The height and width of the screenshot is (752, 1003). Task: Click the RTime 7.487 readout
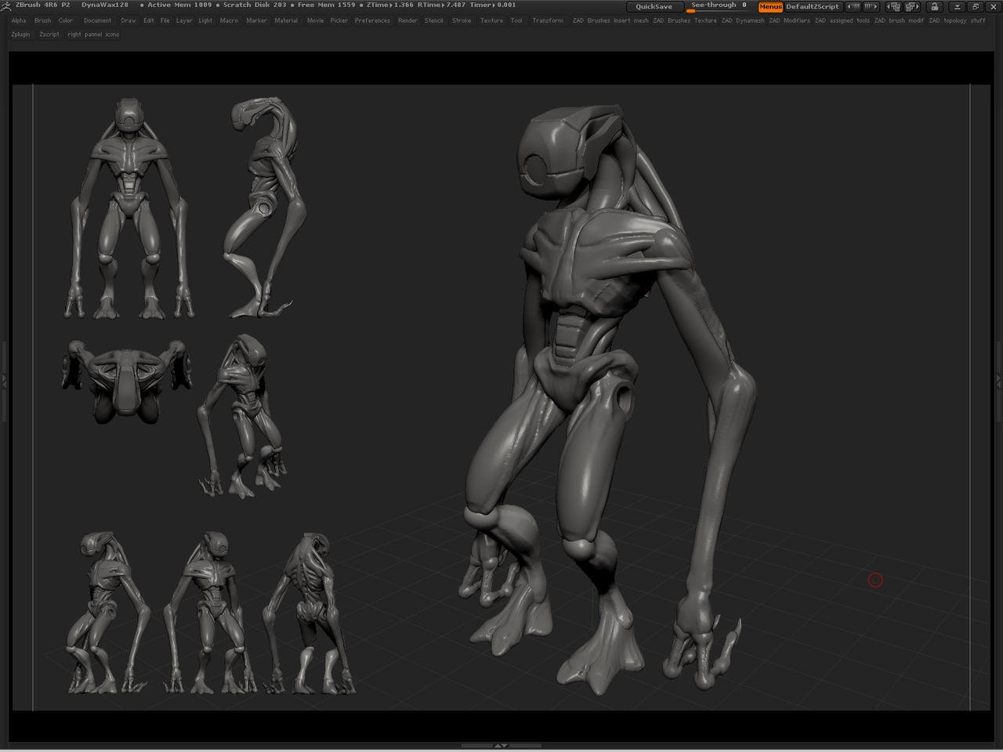coord(442,5)
